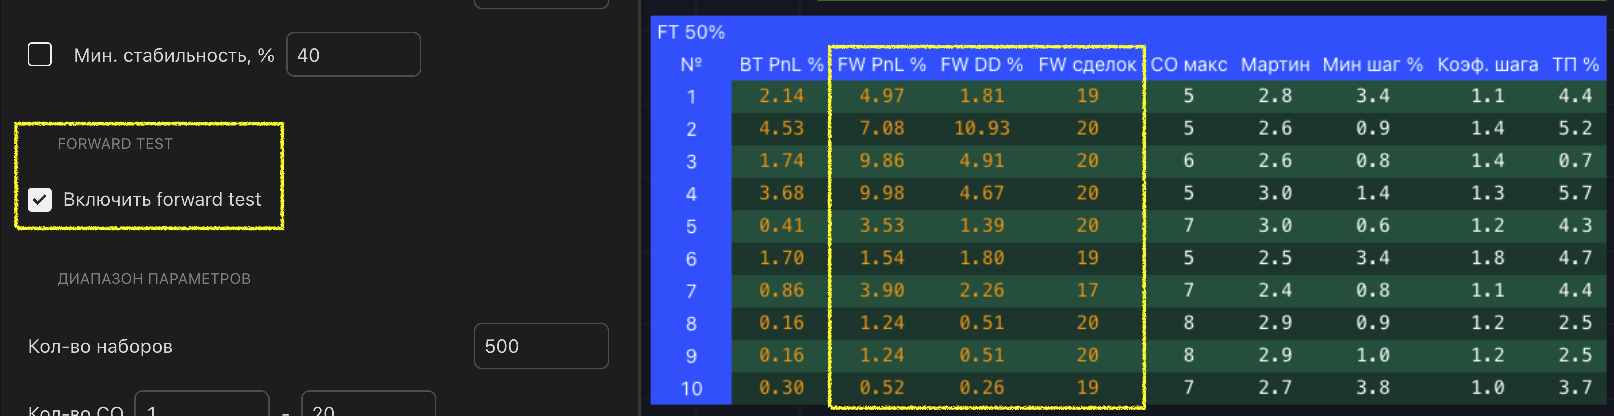1614x416 pixels.
Task: Click the Мин шаг % column header
Action: [1373, 65]
